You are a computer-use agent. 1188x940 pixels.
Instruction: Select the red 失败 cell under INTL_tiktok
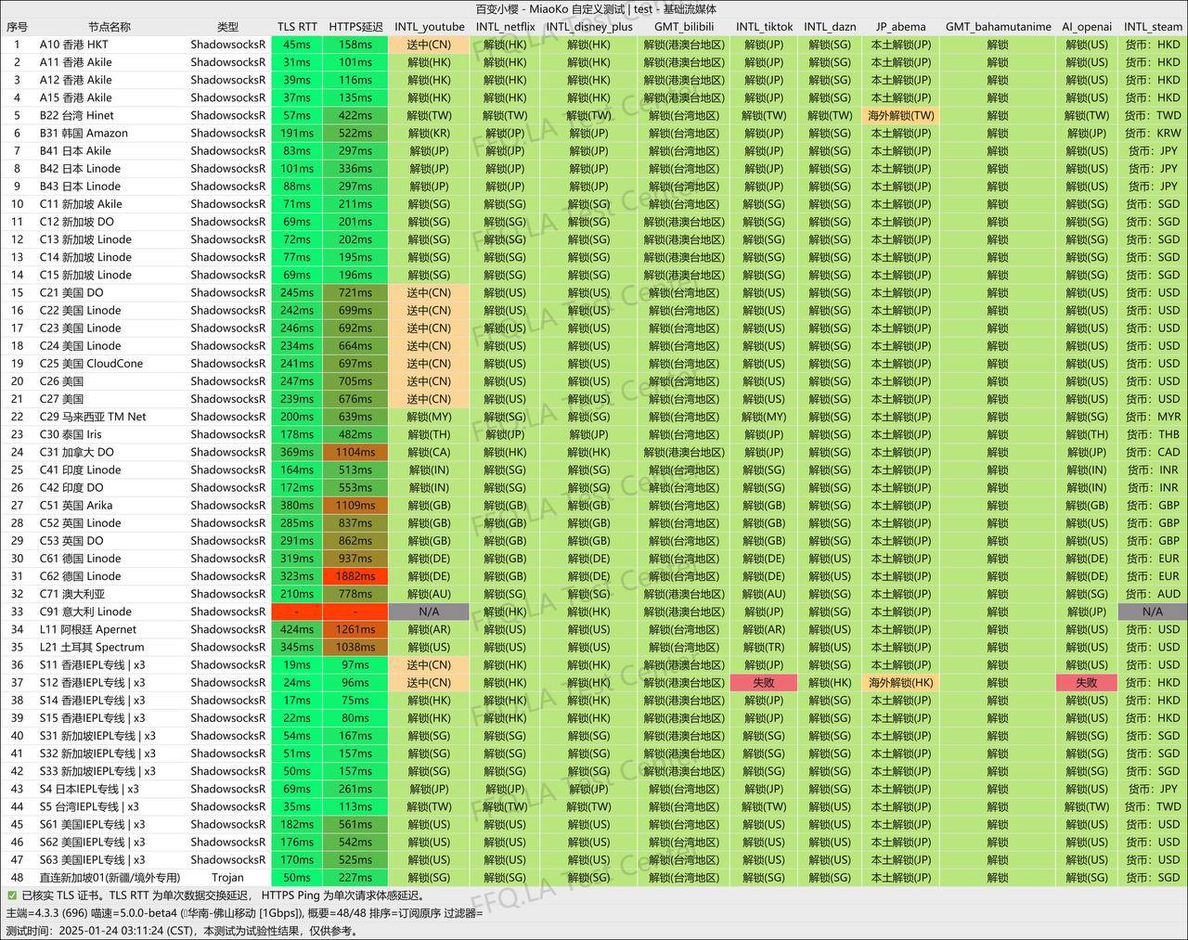[764, 682]
